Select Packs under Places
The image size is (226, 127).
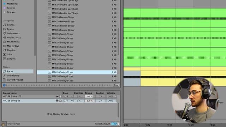point(18,71)
